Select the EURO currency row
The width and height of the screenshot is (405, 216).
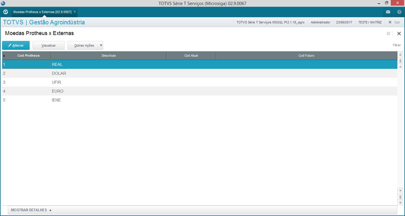point(200,91)
